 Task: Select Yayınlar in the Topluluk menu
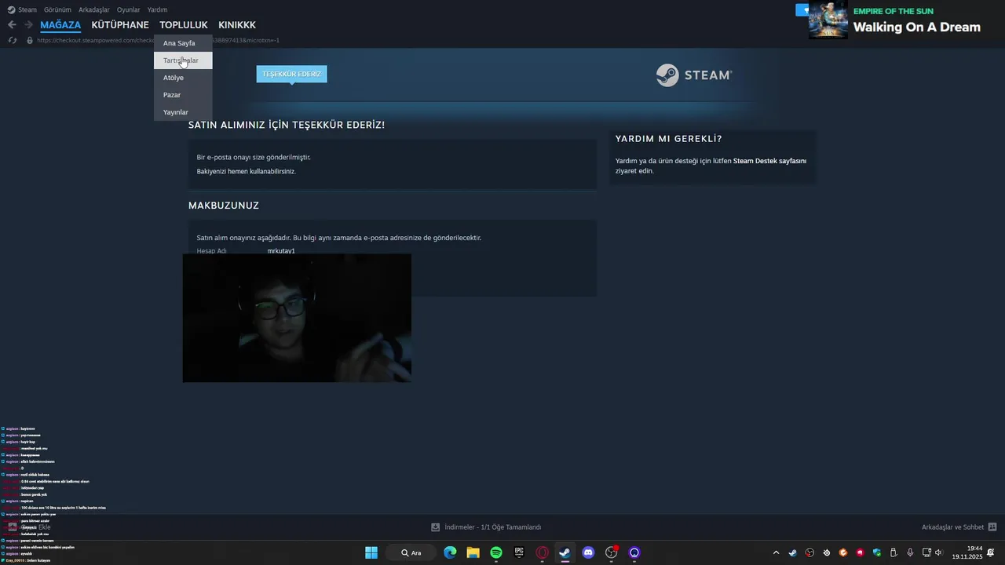coord(183,112)
